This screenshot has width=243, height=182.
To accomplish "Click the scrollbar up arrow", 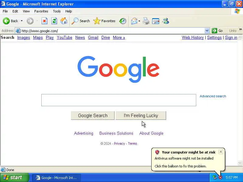I will tap(240, 37).
